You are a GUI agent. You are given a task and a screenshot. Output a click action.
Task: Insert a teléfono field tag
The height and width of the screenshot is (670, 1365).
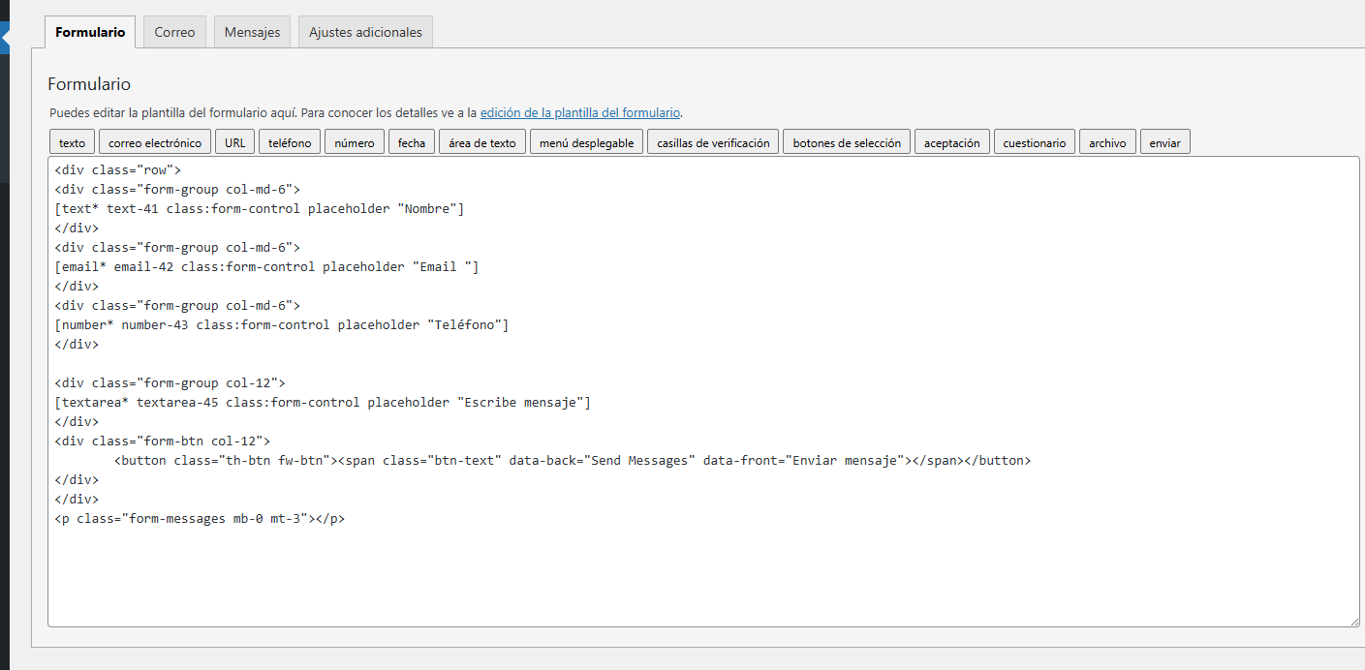pos(290,142)
